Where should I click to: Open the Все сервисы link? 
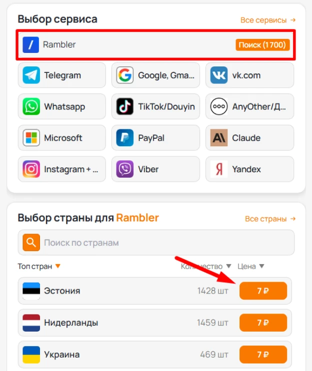click(268, 20)
